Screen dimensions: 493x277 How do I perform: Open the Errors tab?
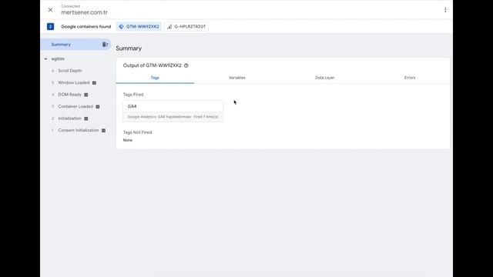pyautogui.click(x=410, y=78)
